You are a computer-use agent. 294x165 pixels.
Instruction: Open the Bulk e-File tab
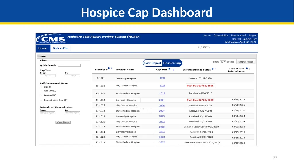pos(60,48)
